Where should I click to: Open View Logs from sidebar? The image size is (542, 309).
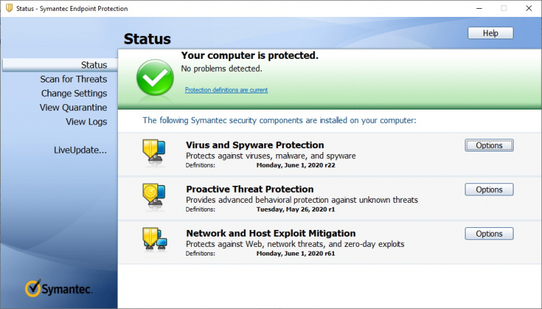pyautogui.click(x=86, y=122)
